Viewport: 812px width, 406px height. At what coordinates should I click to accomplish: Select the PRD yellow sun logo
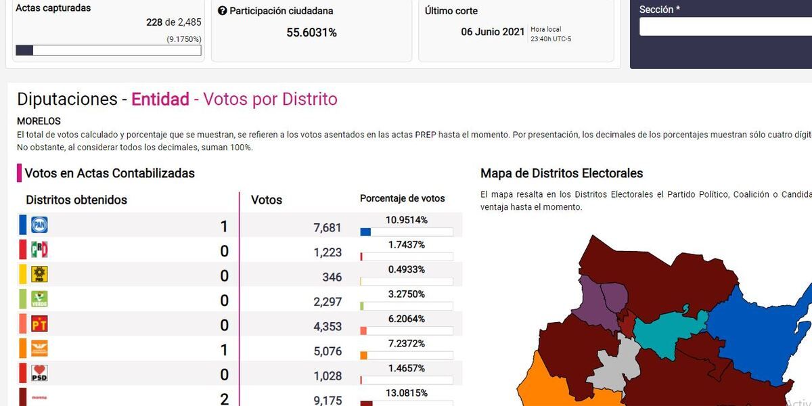[39, 274]
